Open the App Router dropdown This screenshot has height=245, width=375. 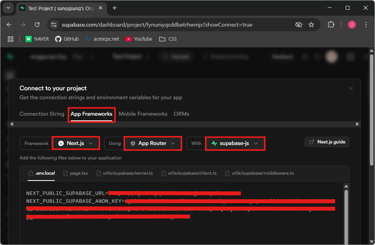[x=153, y=143]
